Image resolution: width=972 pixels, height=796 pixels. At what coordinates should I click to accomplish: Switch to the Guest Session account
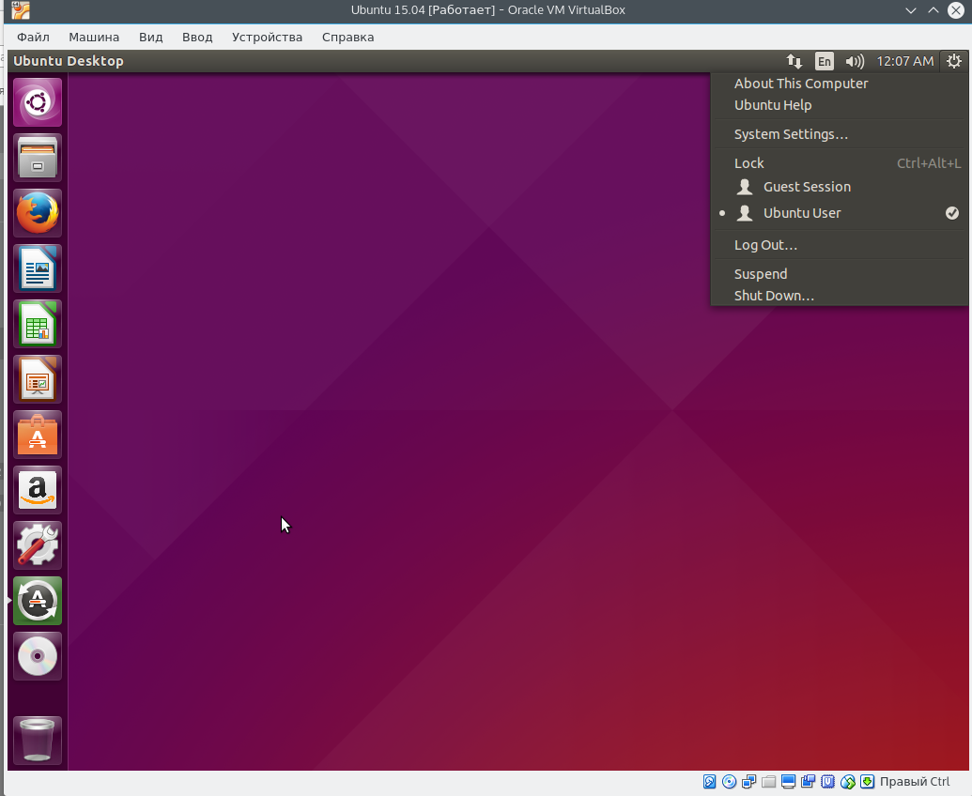point(807,187)
